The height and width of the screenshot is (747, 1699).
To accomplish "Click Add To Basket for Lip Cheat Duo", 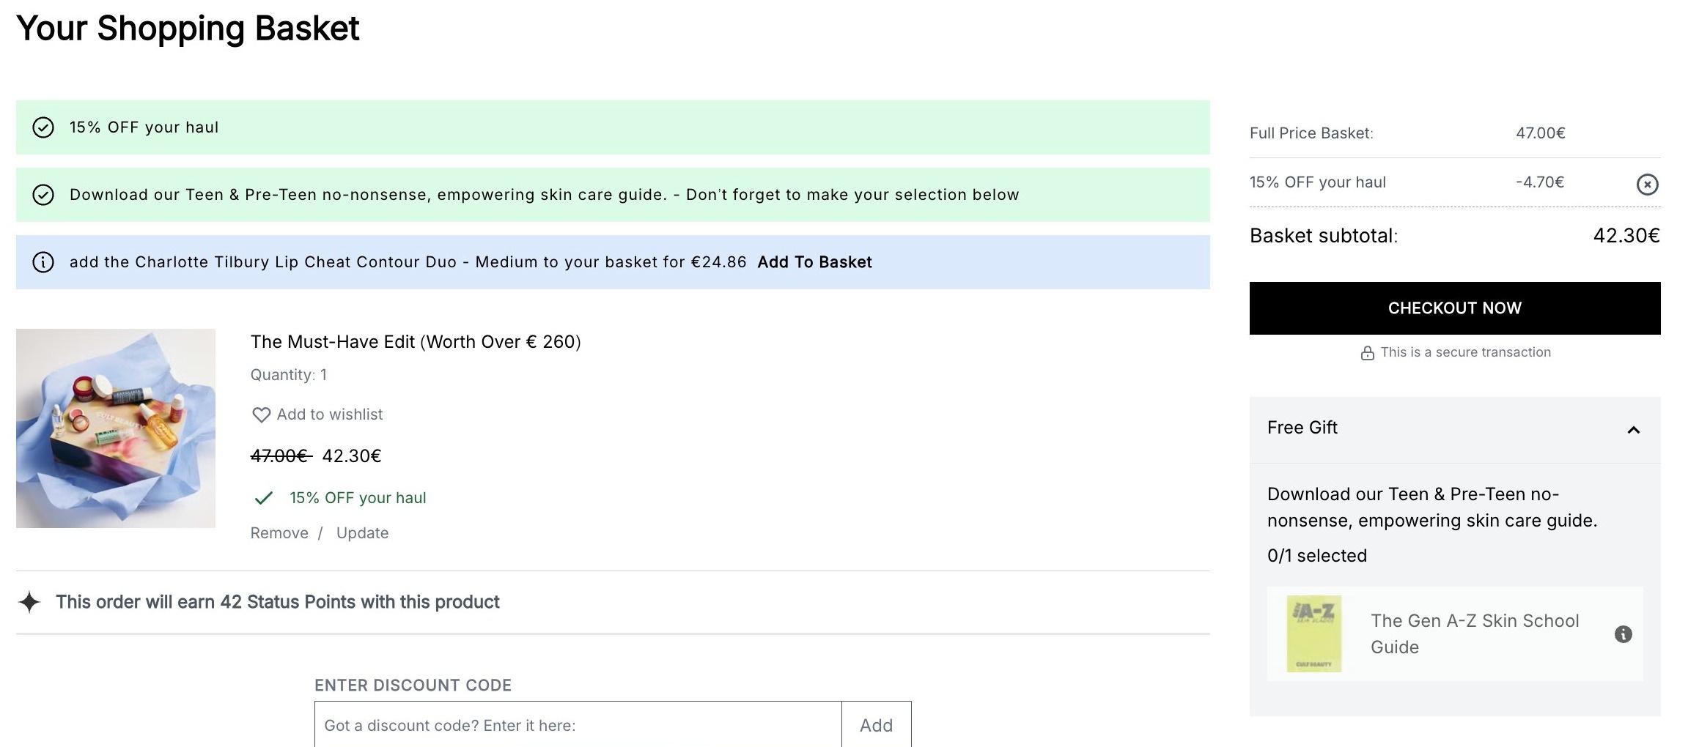I will pyautogui.click(x=814, y=262).
